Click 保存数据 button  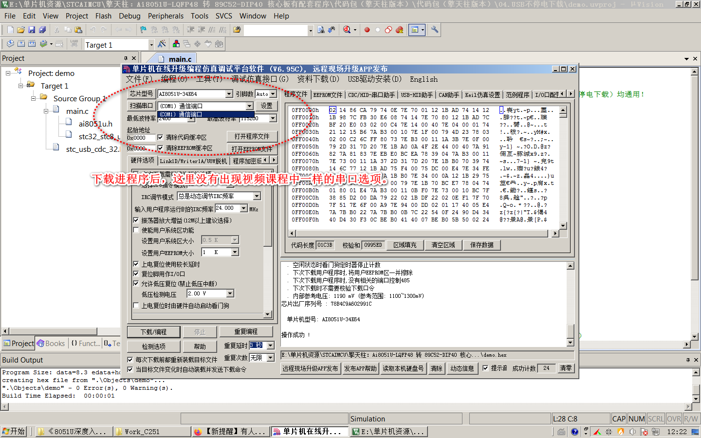coord(482,245)
